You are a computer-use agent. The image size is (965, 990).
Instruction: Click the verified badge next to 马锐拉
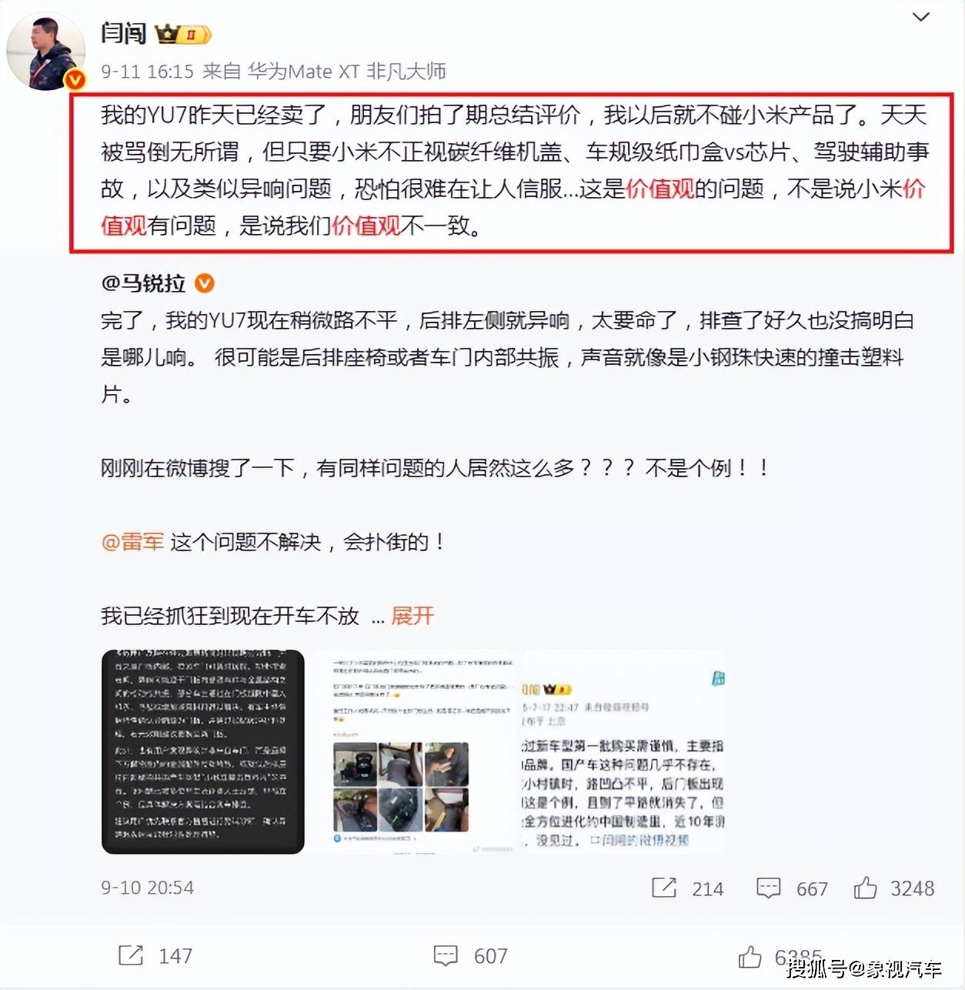[204, 283]
